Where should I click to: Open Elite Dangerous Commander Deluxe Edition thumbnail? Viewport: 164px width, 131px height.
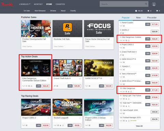[x=36, y=68]
